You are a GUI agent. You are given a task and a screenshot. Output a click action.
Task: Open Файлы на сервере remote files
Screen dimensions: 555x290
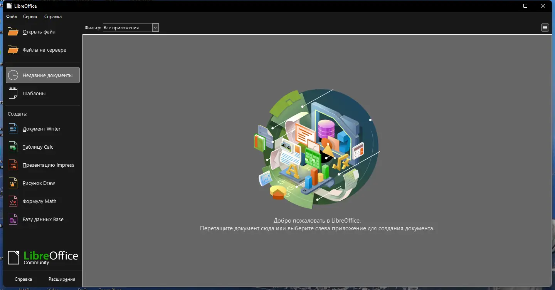(x=43, y=50)
